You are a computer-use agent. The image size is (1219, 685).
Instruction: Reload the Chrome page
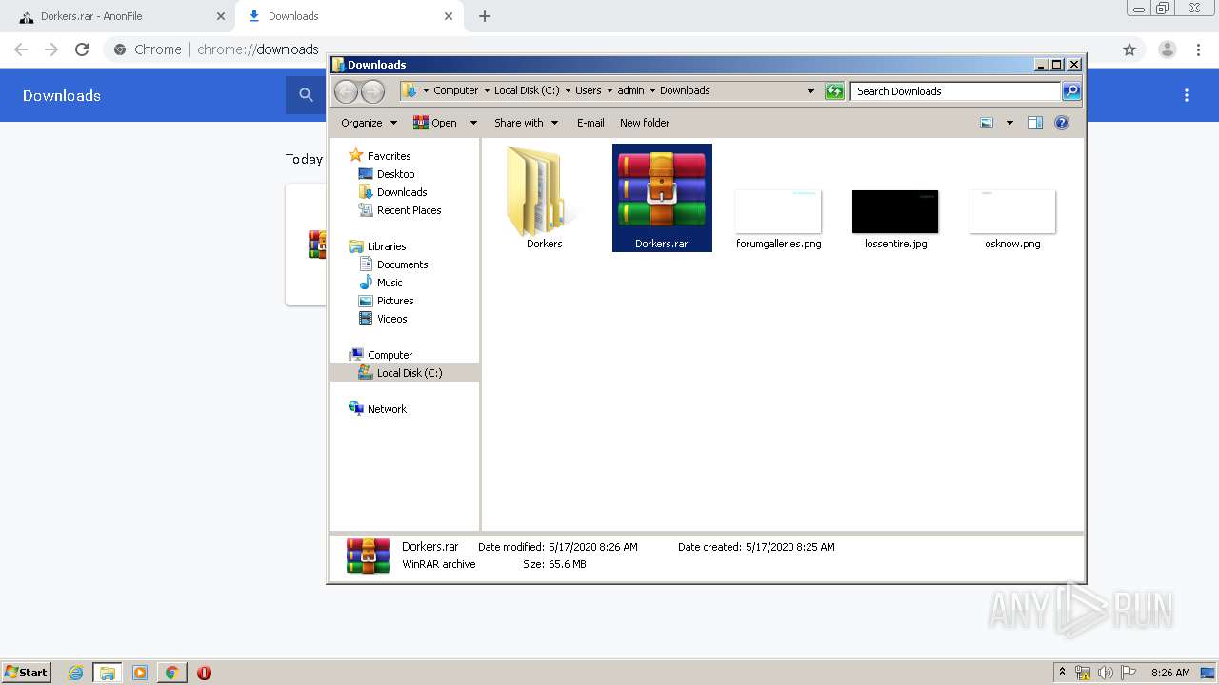(x=82, y=49)
